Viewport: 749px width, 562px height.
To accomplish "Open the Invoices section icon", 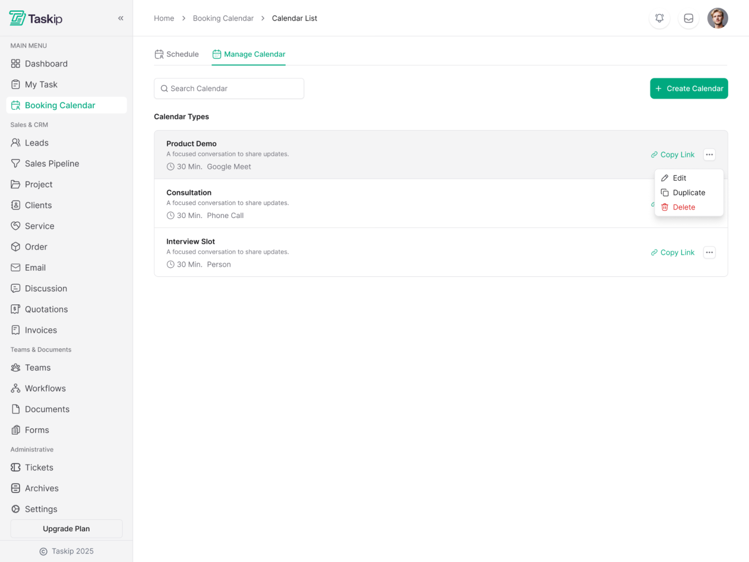I will 15,330.
